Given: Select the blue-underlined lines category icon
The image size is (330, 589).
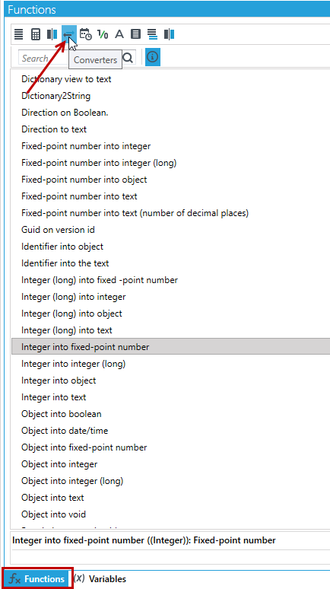Looking at the screenshot, I should [152, 34].
